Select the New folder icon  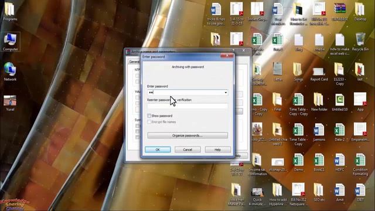[x=319, y=102]
